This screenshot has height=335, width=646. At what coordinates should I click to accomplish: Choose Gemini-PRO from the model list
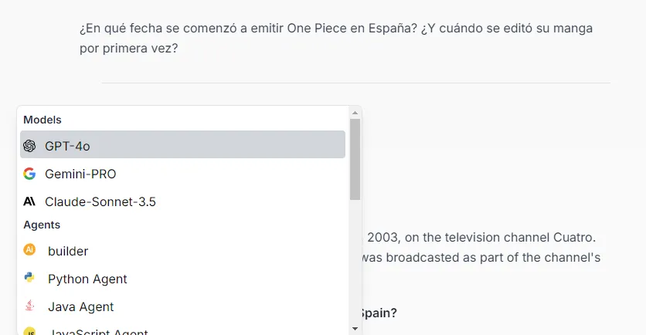[x=182, y=174]
